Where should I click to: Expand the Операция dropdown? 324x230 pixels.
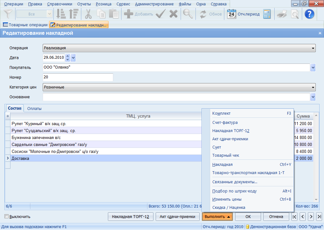point(313,48)
